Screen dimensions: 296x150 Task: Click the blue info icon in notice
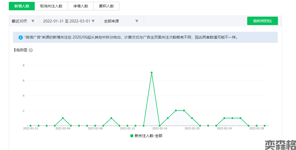pyautogui.click(x=21, y=37)
